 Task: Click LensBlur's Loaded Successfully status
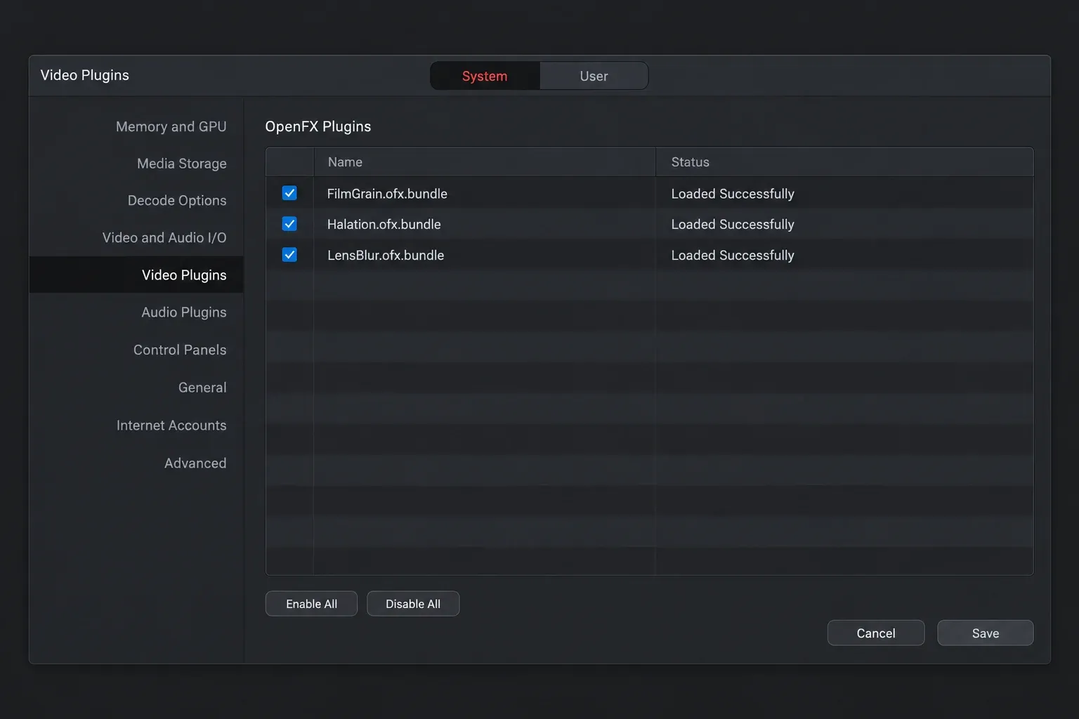click(x=733, y=256)
